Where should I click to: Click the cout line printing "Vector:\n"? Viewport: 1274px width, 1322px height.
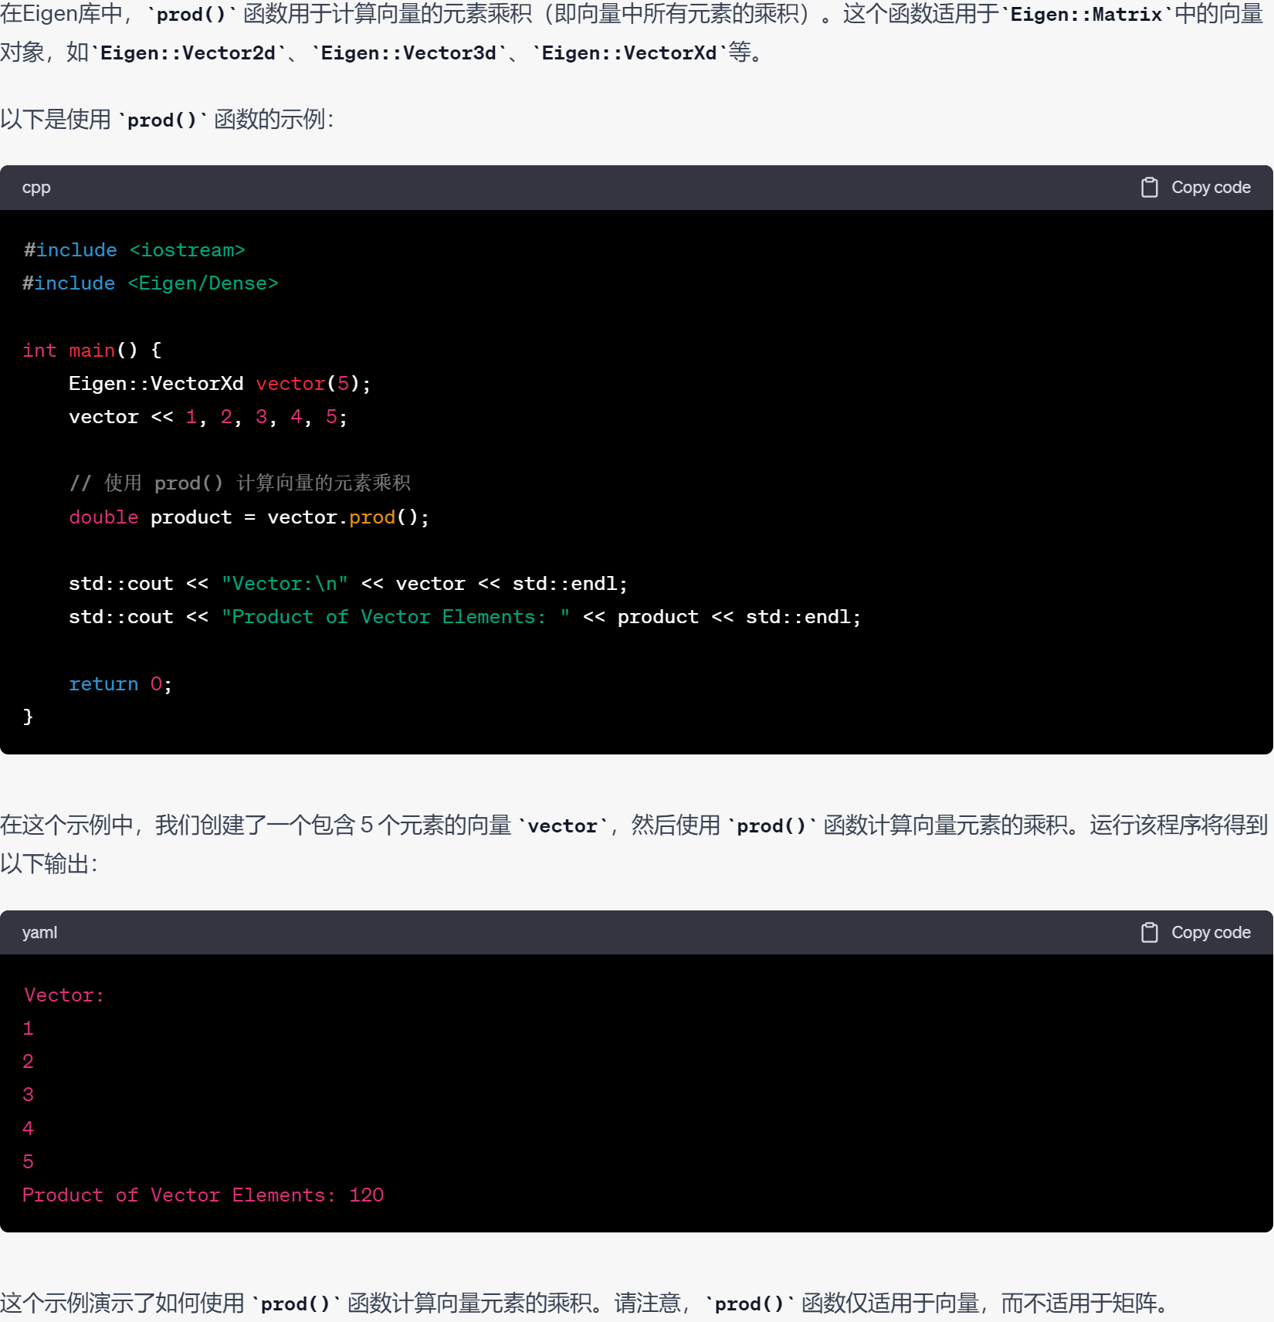[348, 584]
